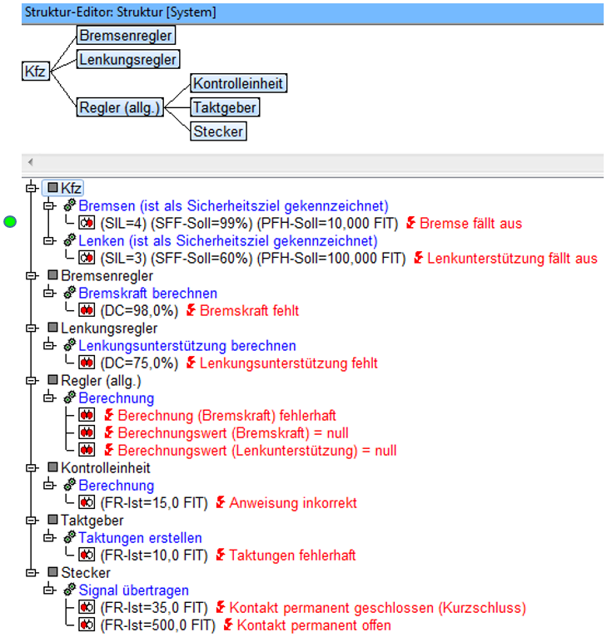The height and width of the screenshot is (637, 607).
Task: Click failure icon of FR-Ist=10,0 FIT row
Action: point(87,555)
